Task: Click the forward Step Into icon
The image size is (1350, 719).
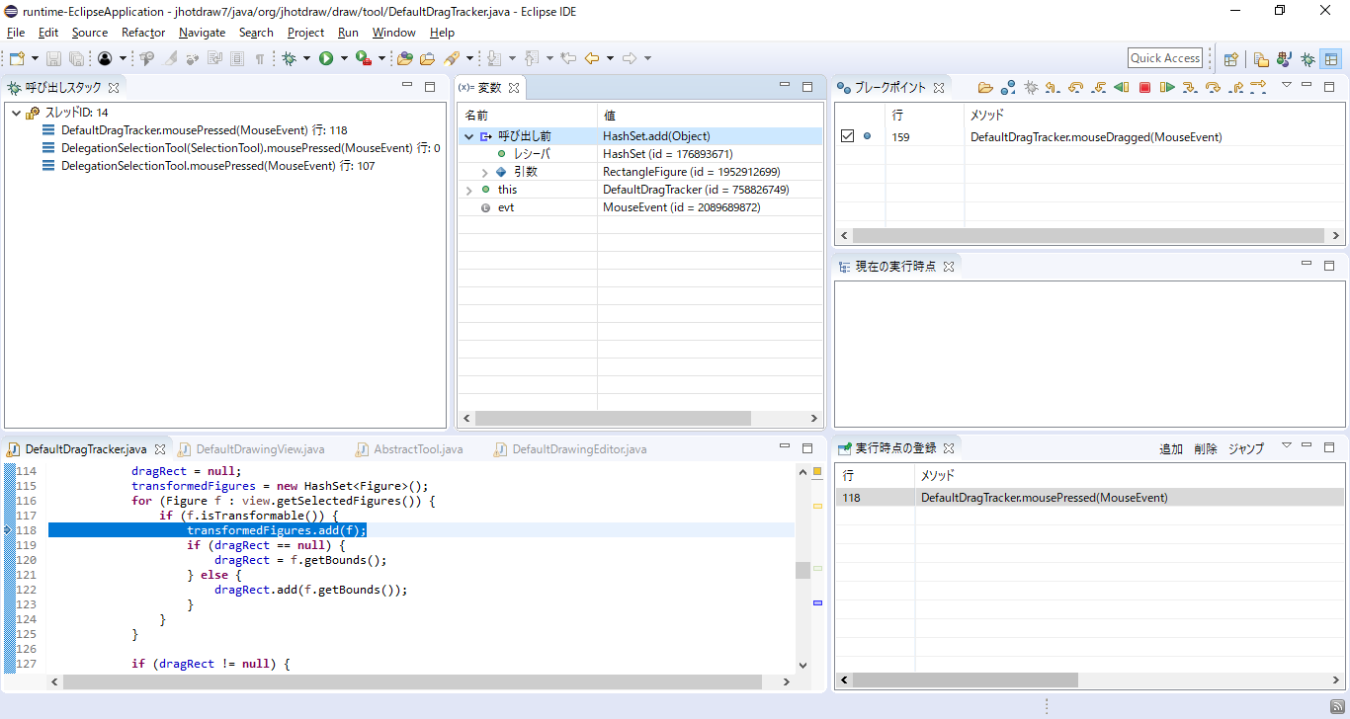Action: pyautogui.click(x=1190, y=87)
